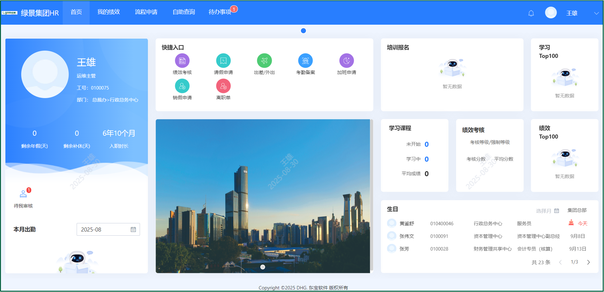Go to next birthday list page
The height and width of the screenshot is (292, 604).
(588, 262)
